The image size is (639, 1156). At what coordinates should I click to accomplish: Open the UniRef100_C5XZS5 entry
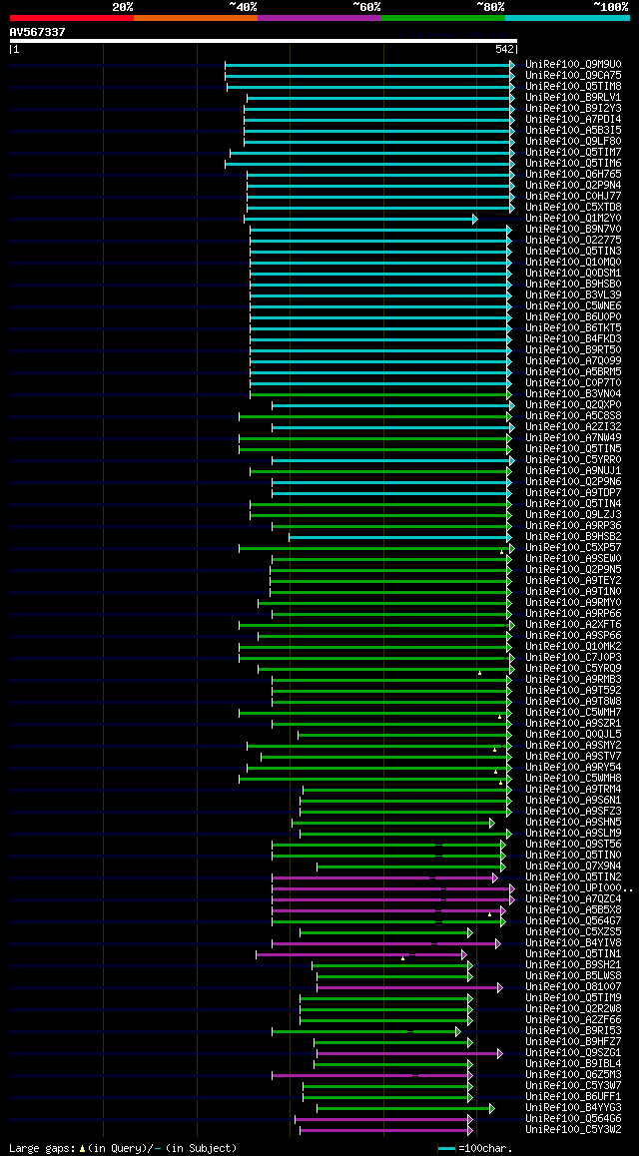[573, 931]
